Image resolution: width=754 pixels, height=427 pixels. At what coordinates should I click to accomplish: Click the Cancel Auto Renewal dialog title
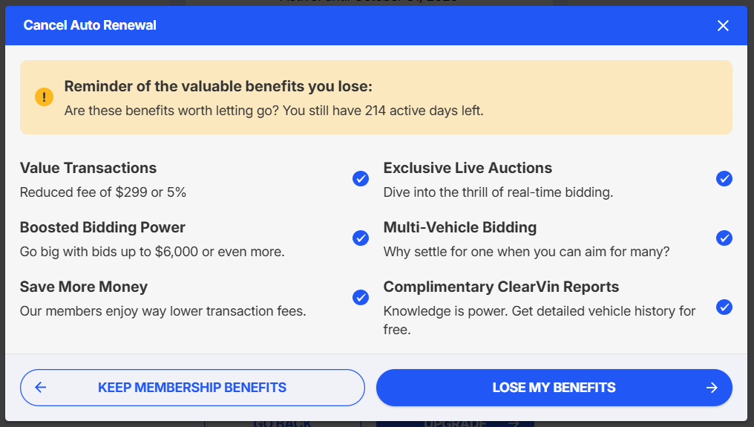pos(90,26)
